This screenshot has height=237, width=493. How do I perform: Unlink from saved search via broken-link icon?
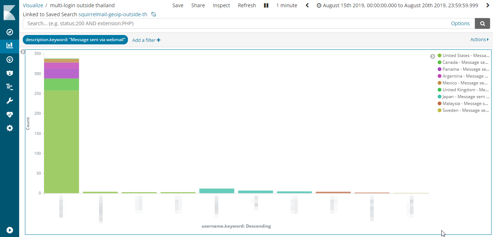coord(154,14)
